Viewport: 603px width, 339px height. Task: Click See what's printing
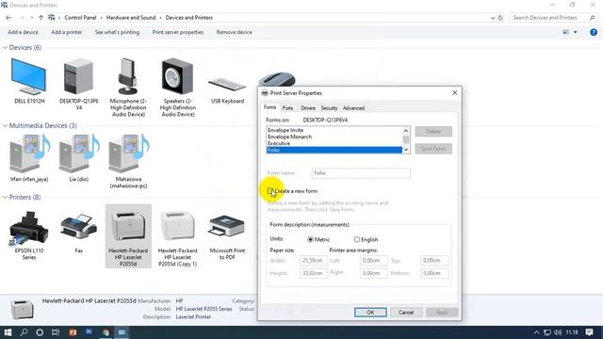(x=117, y=32)
